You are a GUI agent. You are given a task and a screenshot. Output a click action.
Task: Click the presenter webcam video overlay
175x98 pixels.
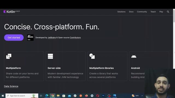click(160, 83)
